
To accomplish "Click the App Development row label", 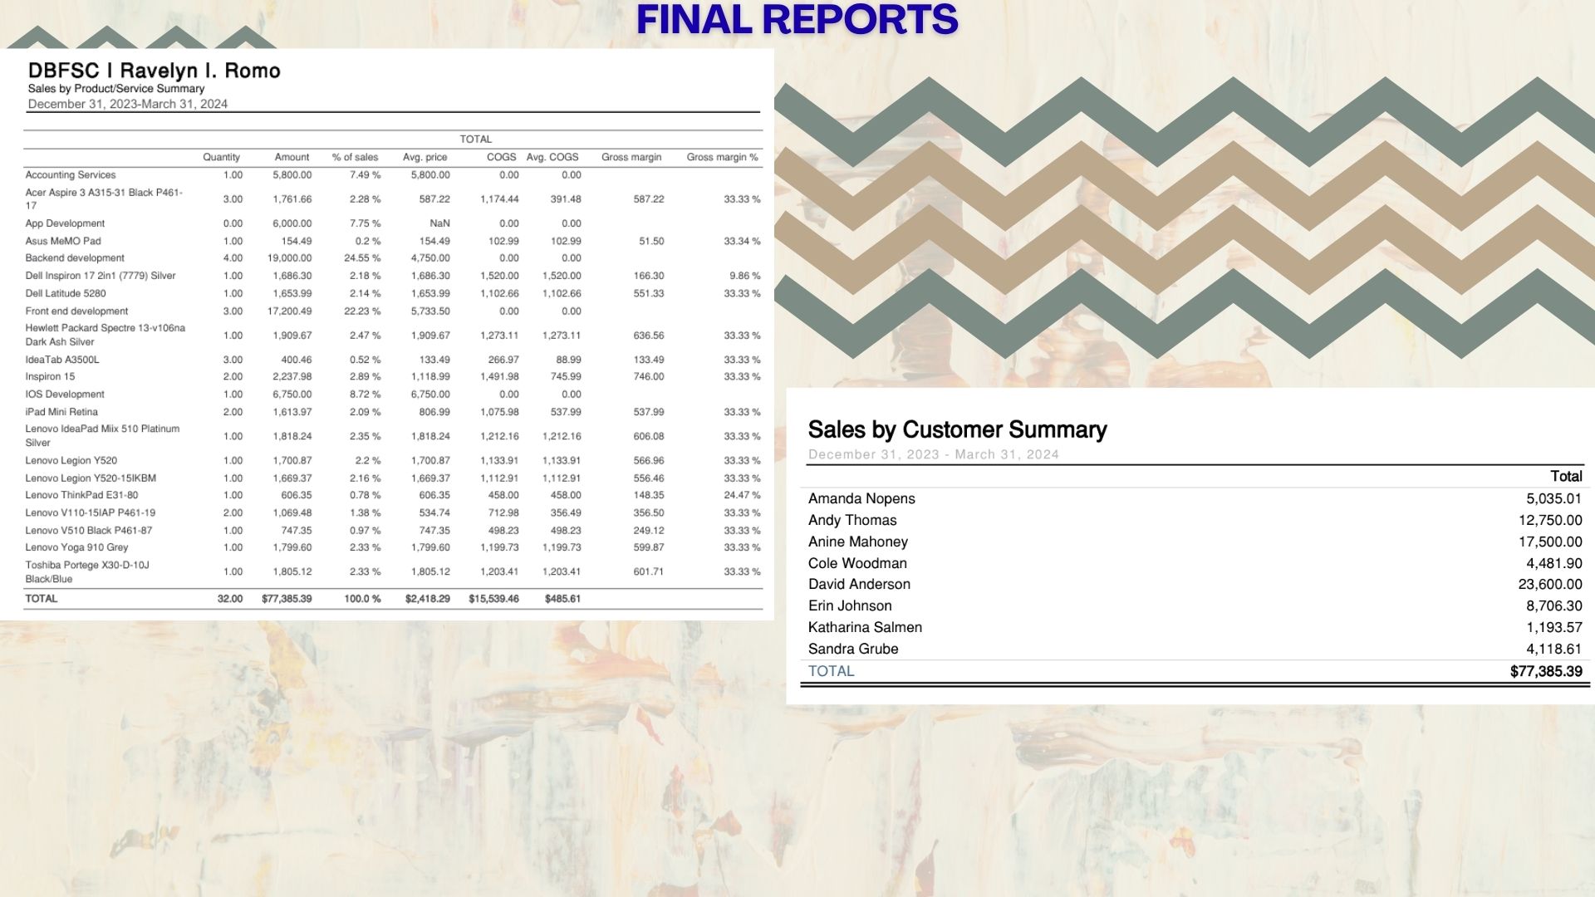I will coord(65,223).
